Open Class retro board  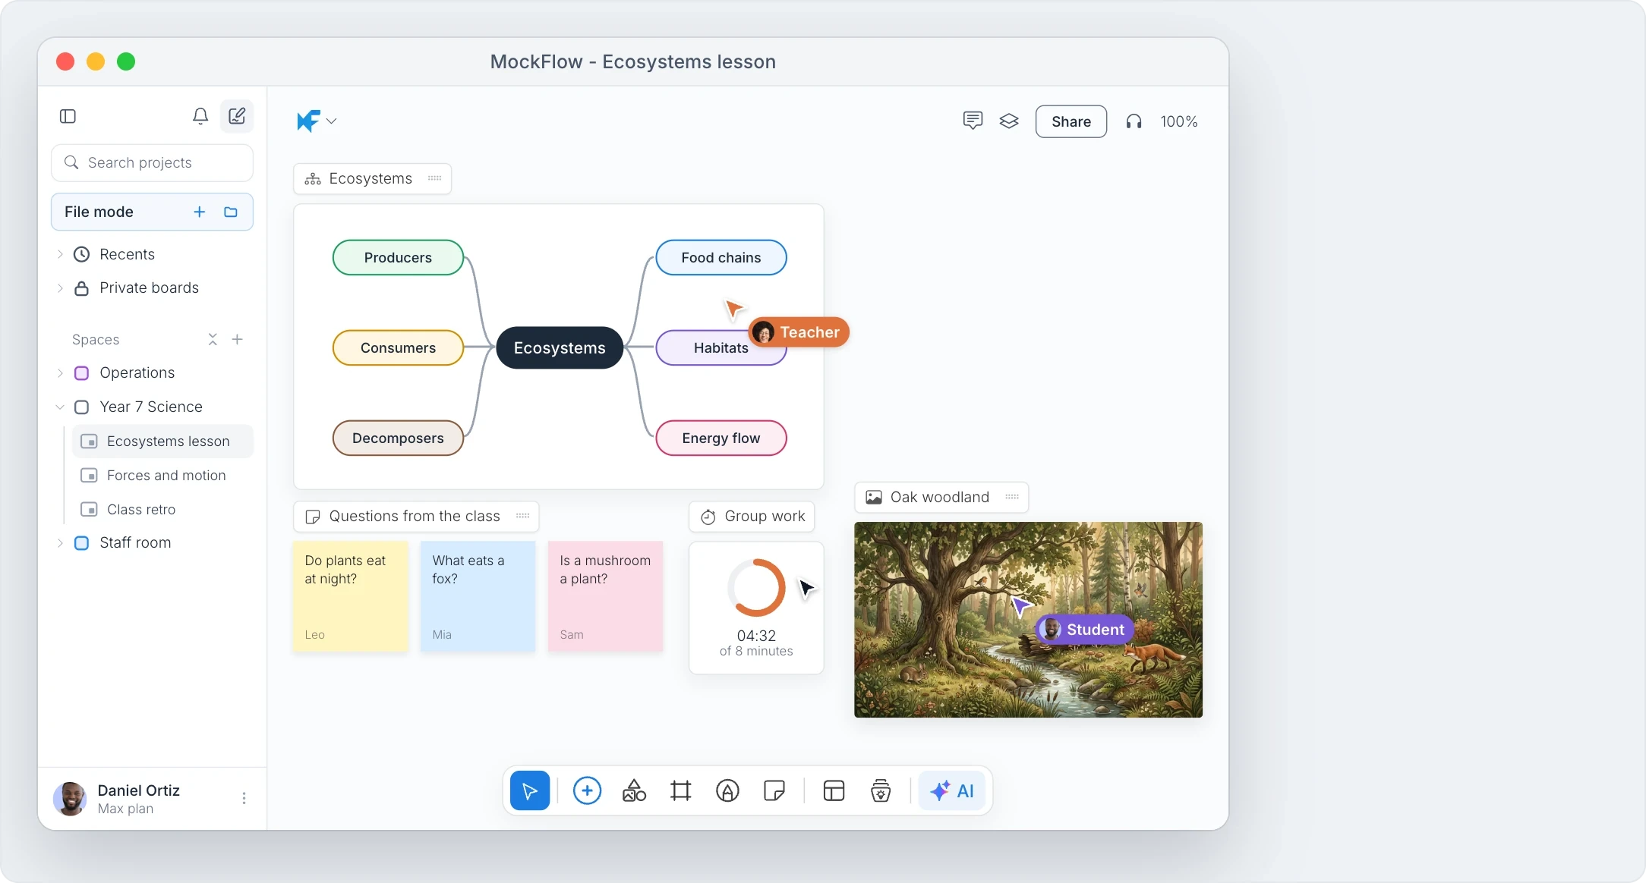(x=162, y=510)
